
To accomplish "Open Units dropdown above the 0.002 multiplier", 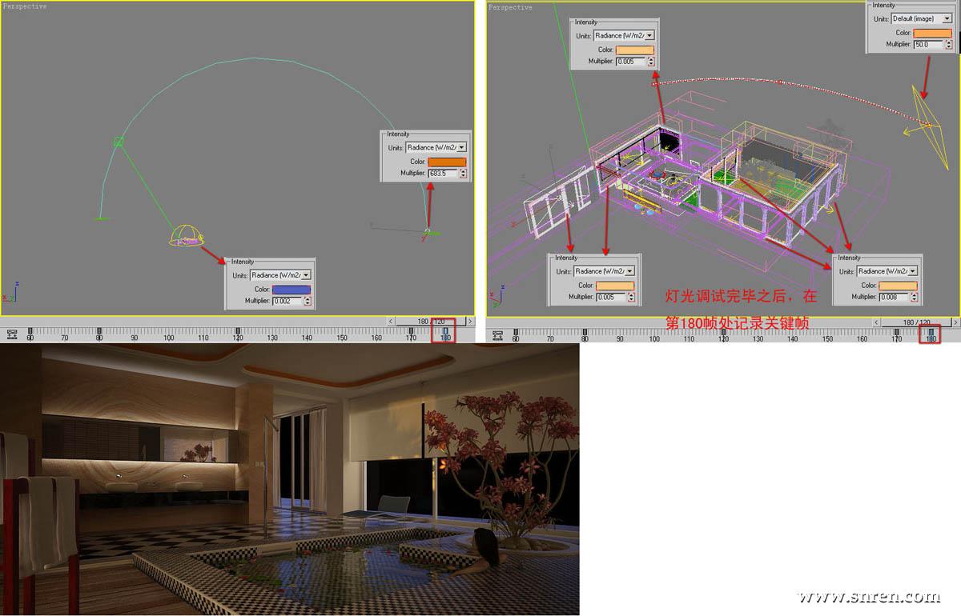I will pos(280,275).
